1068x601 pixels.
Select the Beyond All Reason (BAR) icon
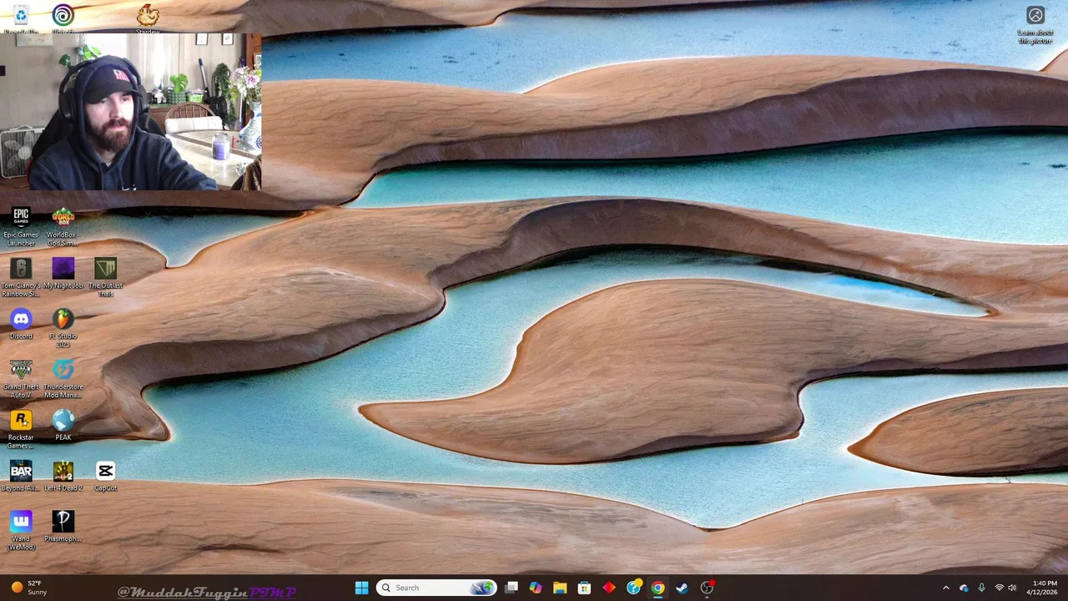click(x=21, y=477)
